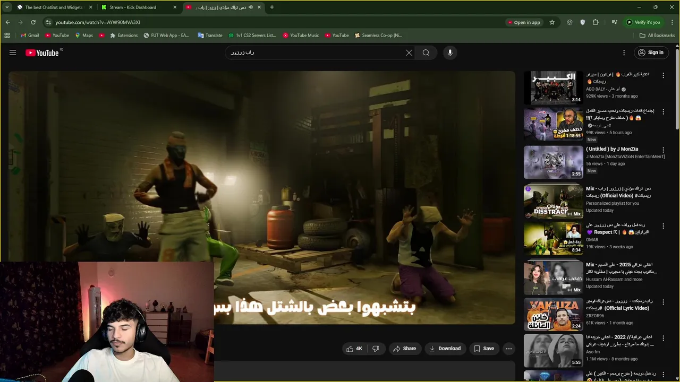
Task: Open the J MonZta Untitled thumbnail
Action: pos(553,162)
